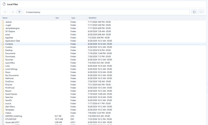
Task: Click the Favorites folder icon
Action: 3,60
